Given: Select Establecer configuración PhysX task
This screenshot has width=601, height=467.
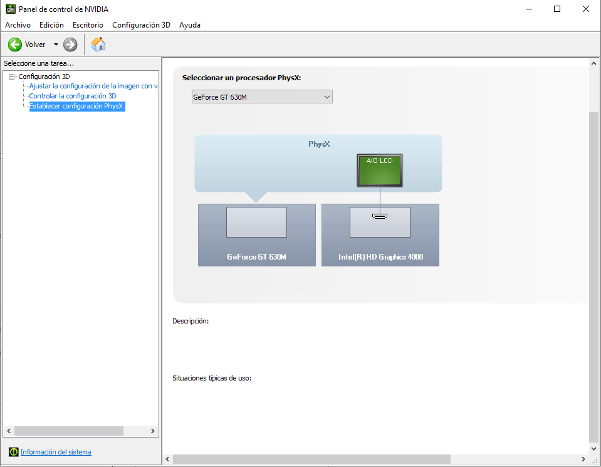Looking at the screenshot, I should [x=77, y=106].
